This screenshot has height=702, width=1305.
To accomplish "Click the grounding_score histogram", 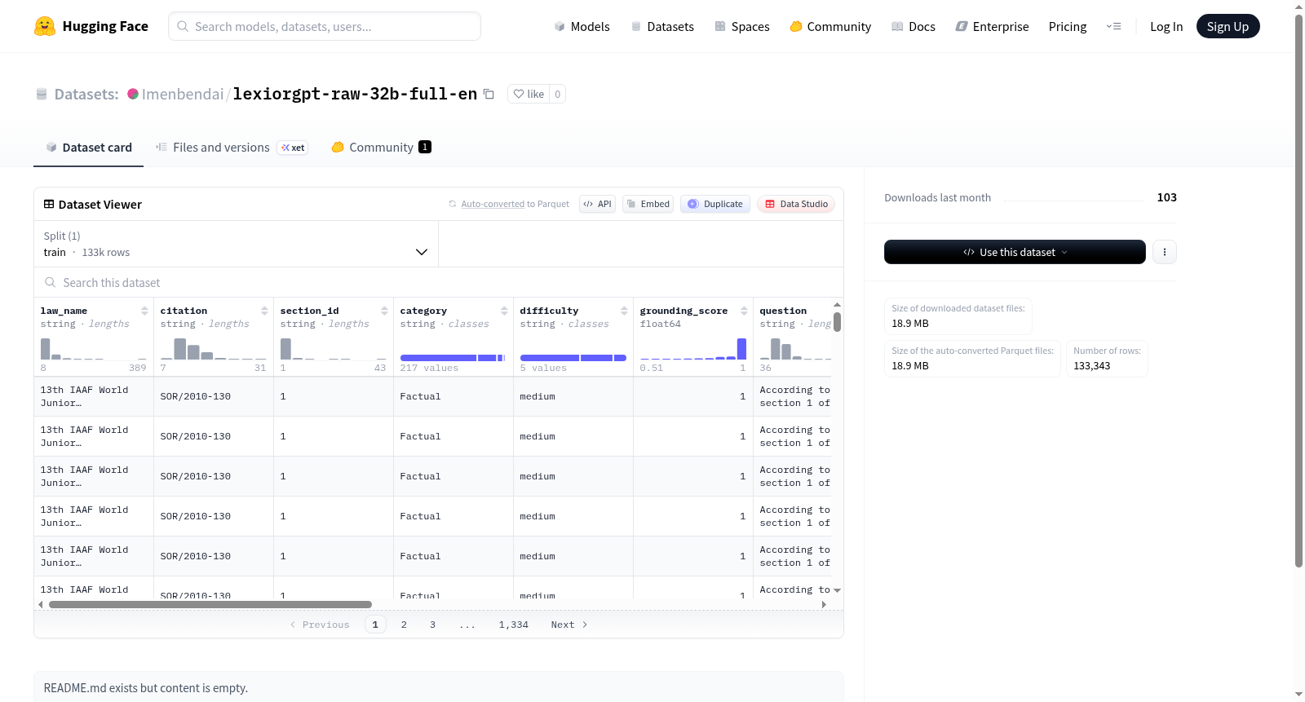I will click(693, 349).
